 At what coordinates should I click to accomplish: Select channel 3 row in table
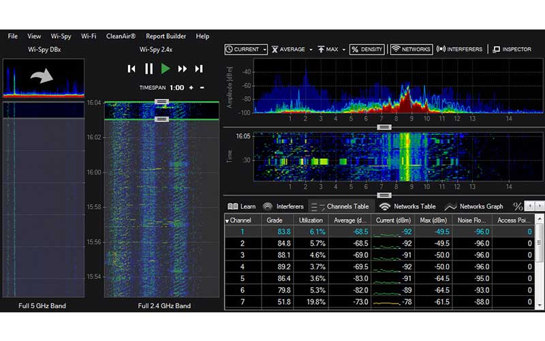(379, 255)
